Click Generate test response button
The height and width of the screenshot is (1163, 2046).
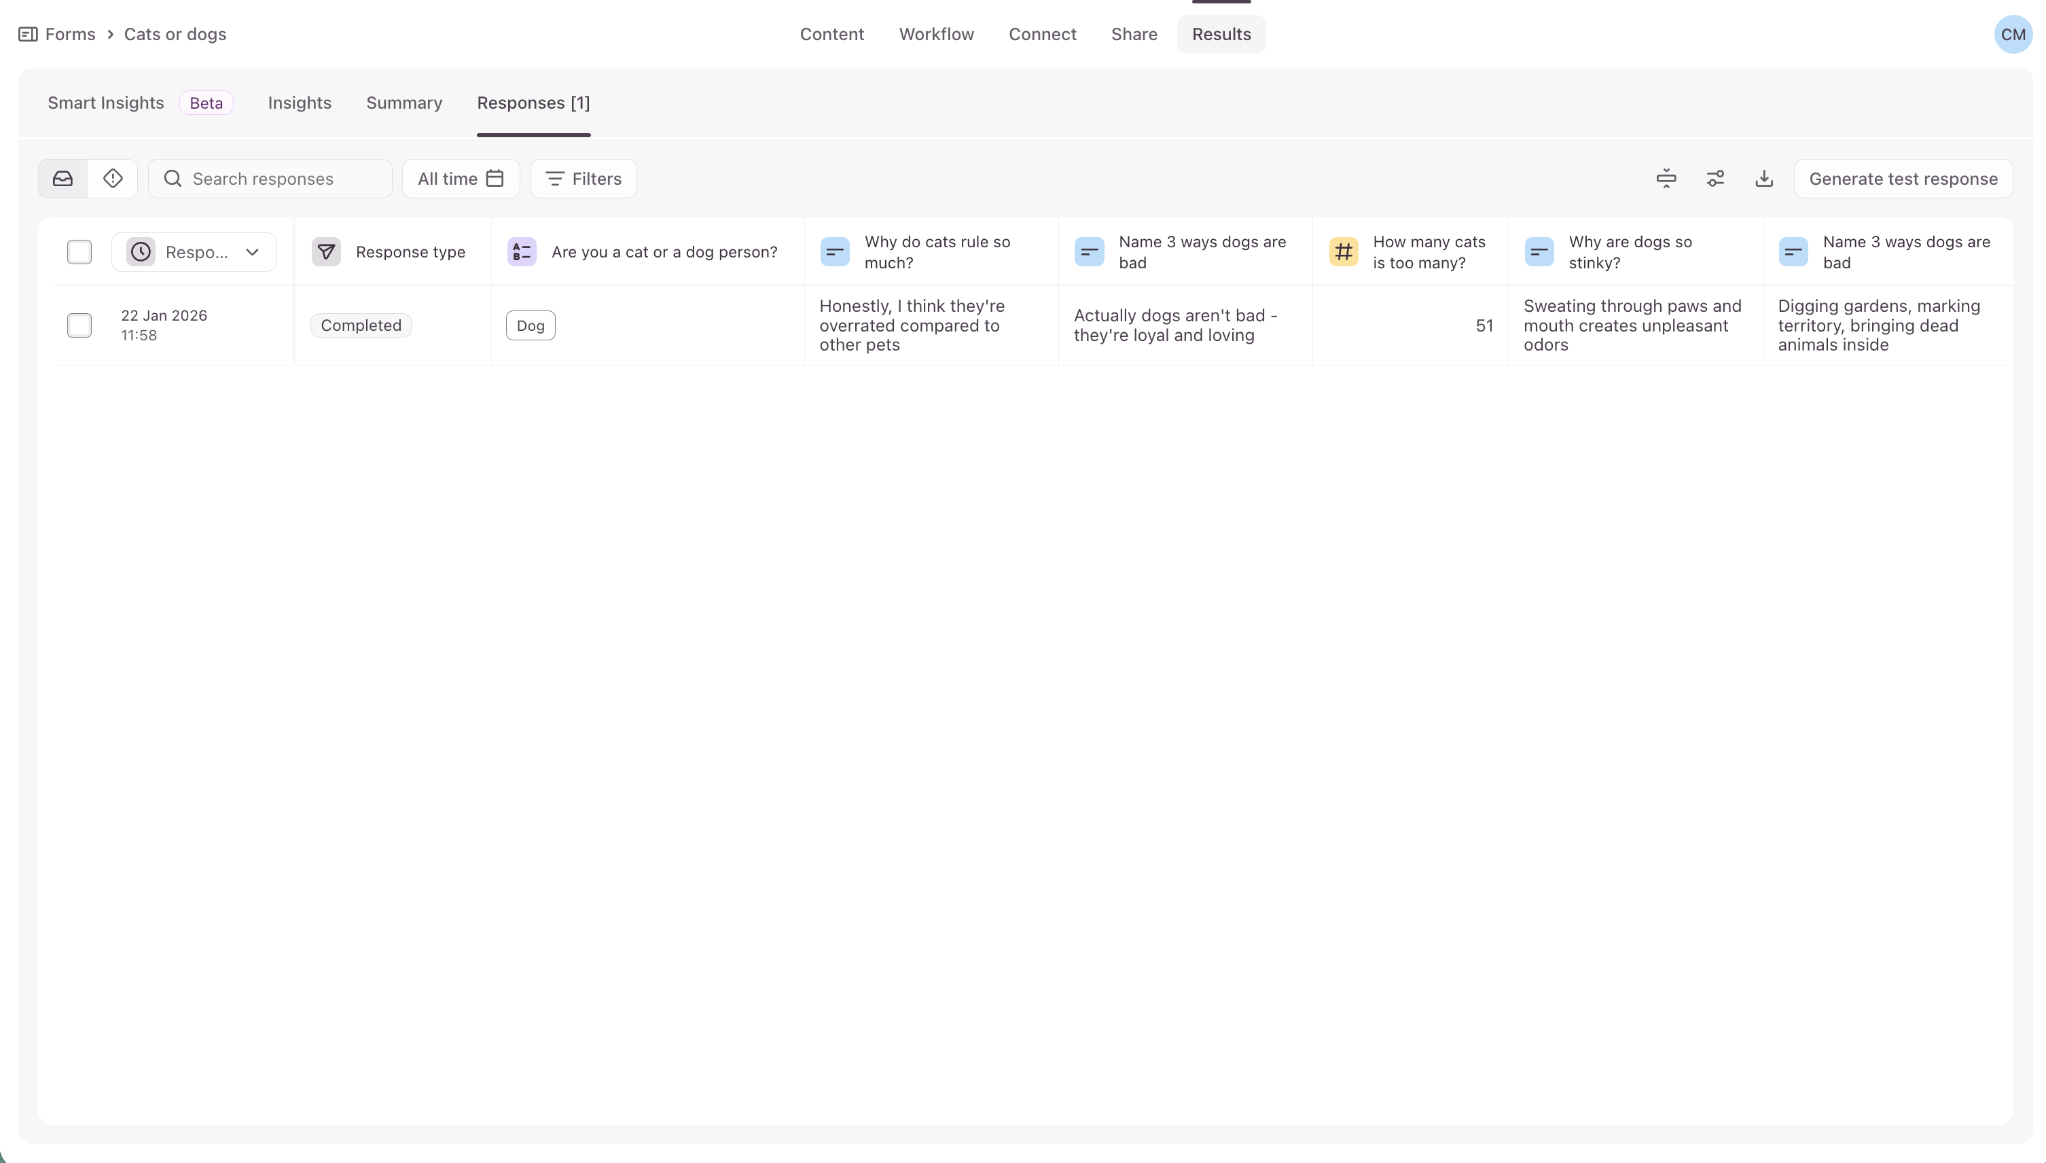[x=1903, y=179]
